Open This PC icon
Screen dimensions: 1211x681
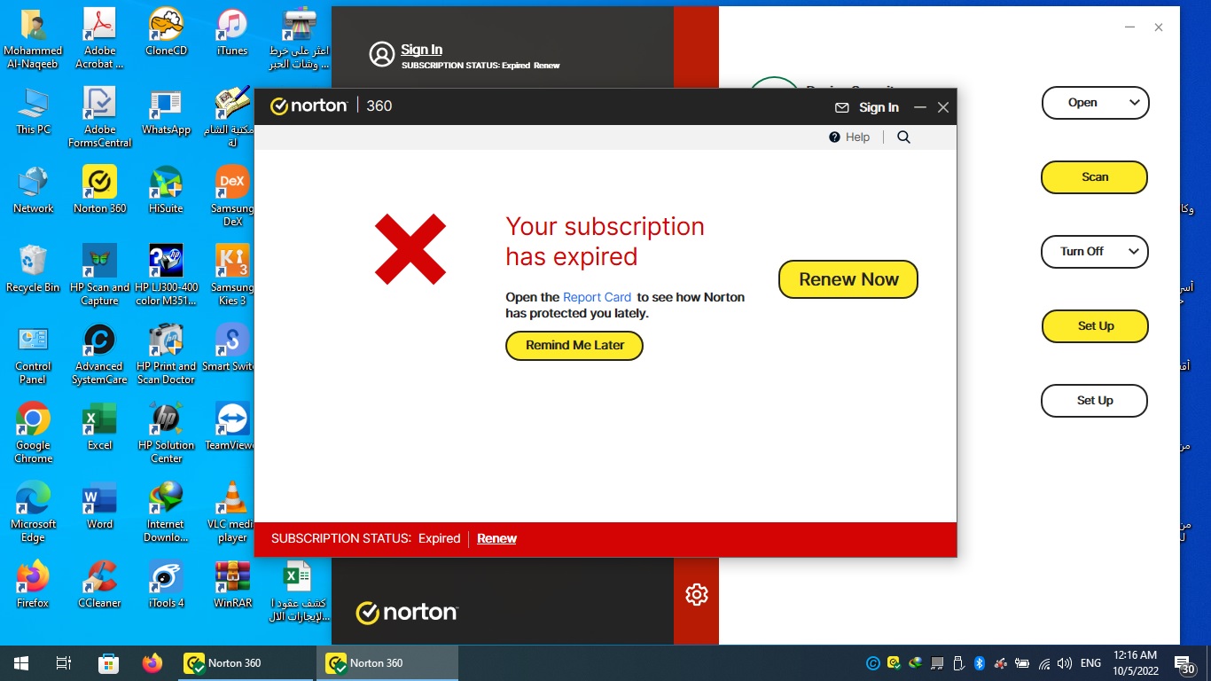pyautogui.click(x=33, y=110)
